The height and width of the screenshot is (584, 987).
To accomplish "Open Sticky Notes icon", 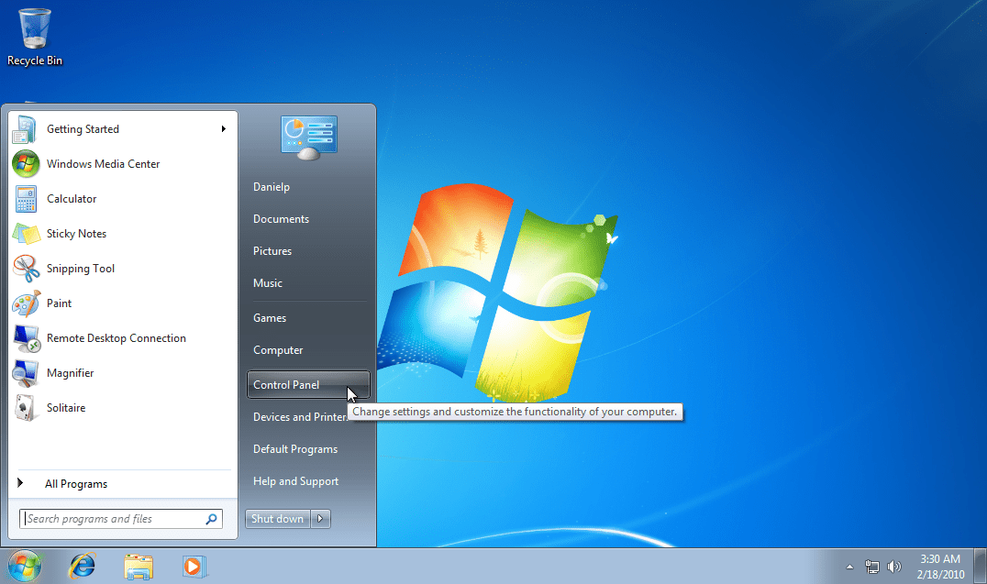I will 25,234.
